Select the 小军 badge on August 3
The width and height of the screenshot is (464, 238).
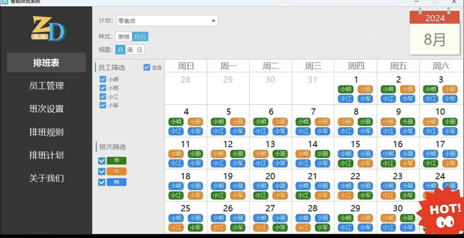click(x=451, y=98)
